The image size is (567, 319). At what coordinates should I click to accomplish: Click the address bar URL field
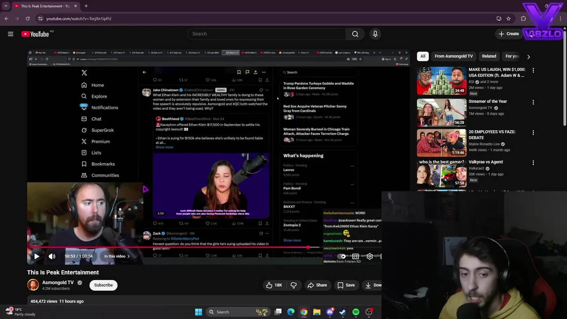[x=266, y=19]
